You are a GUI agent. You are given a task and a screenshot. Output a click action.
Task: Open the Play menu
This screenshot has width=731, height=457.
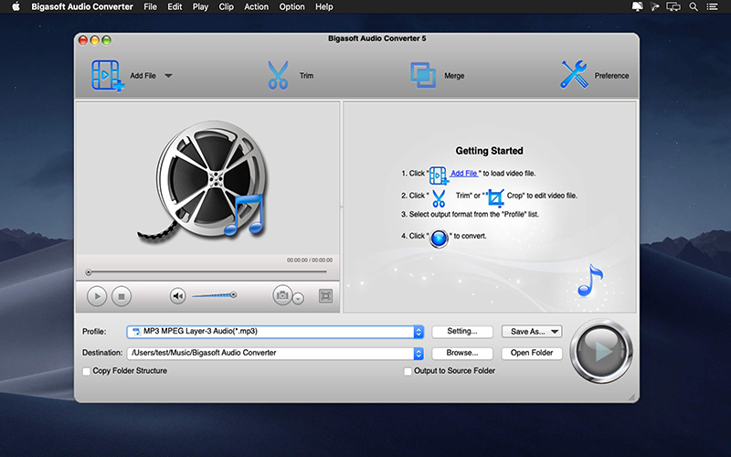[x=200, y=6]
